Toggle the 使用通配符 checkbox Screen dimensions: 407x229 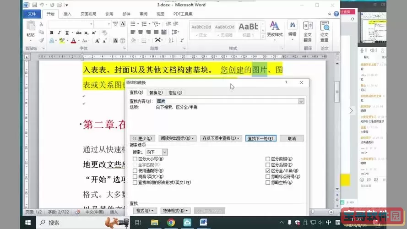click(135, 171)
